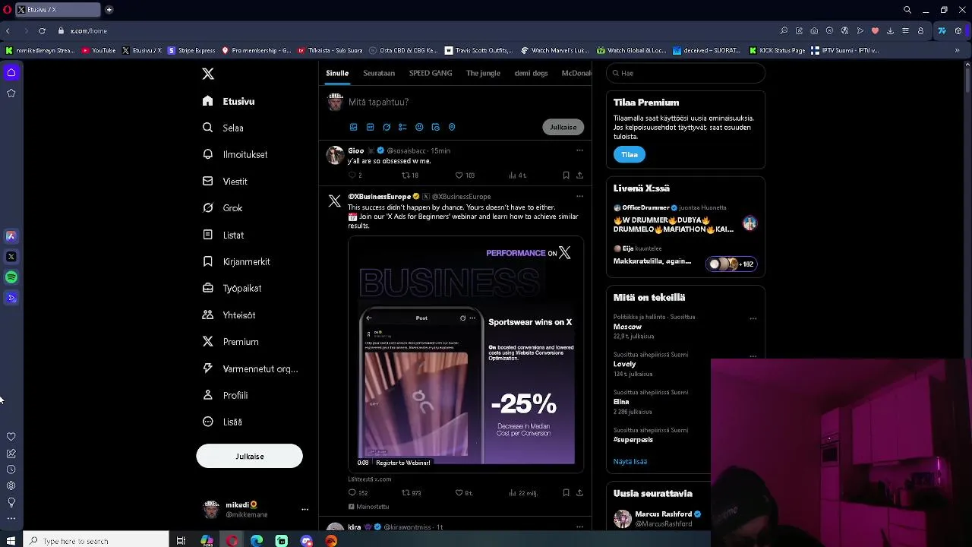This screenshot has width=972, height=547.
Task: Click the GIF icon in composer
Action: pyautogui.click(x=370, y=127)
